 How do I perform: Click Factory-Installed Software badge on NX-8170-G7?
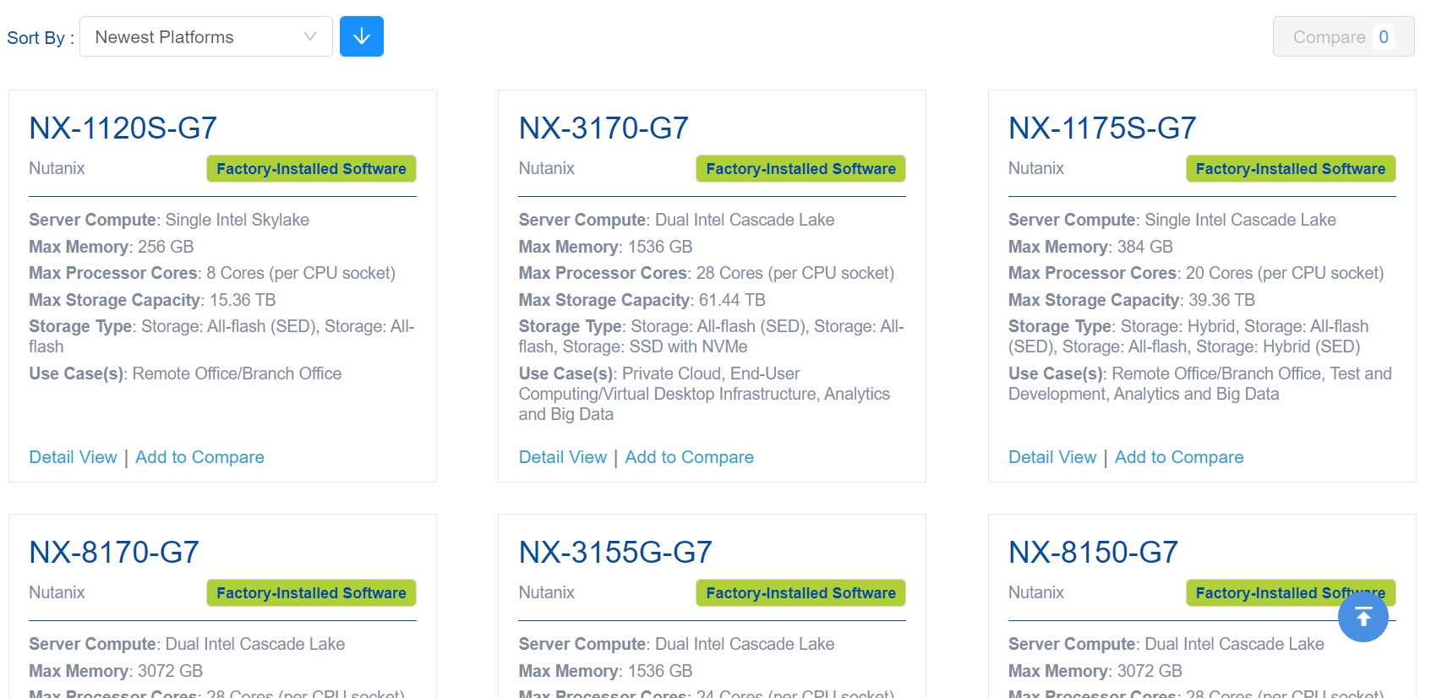click(311, 592)
